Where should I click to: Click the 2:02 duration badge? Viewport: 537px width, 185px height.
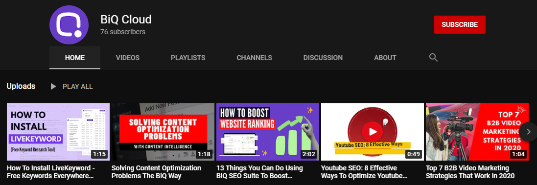point(308,154)
